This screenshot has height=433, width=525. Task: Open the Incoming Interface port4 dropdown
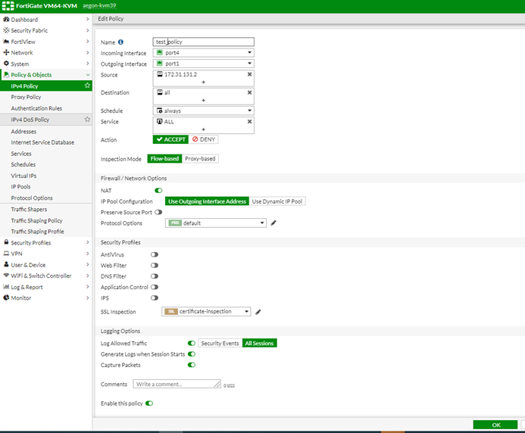click(204, 52)
